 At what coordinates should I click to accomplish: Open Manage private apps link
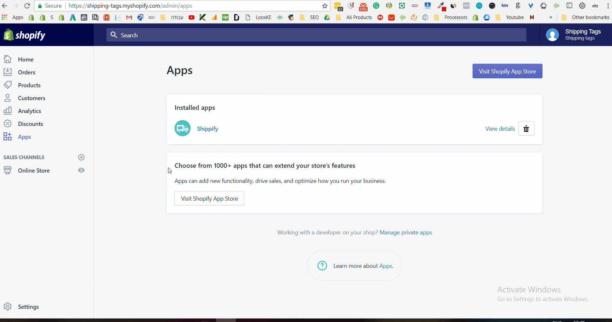406,232
